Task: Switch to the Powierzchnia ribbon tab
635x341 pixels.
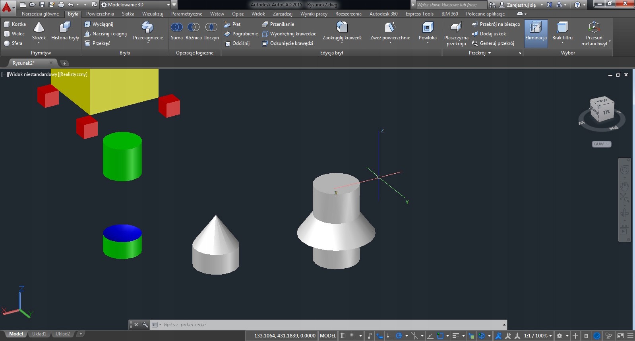Action: [x=100, y=14]
